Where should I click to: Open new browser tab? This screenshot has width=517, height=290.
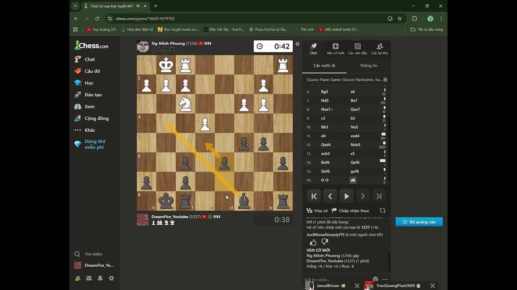tap(156, 6)
